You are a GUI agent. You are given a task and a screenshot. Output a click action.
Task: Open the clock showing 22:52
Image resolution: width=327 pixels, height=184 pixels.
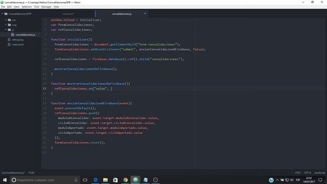click(309, 180)
